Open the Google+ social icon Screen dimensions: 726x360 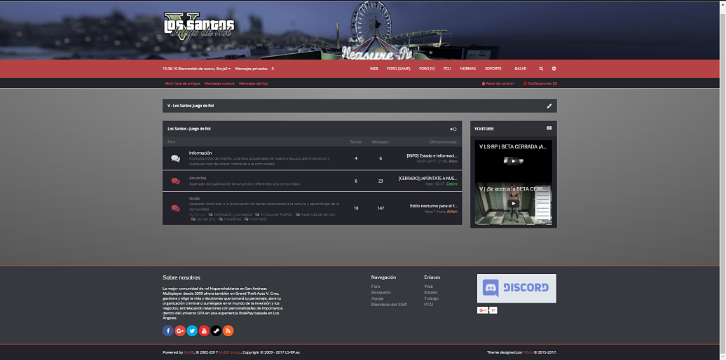coord(180,331)
